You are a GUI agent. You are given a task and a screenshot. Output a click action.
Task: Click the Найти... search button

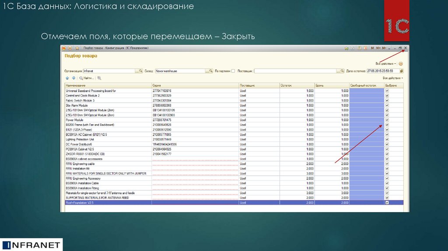(x=87, y=78)
